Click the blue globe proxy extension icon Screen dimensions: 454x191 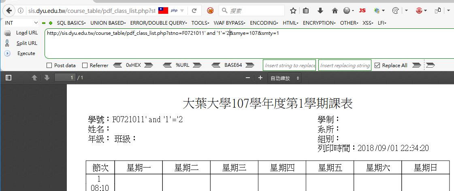[377, 11]
